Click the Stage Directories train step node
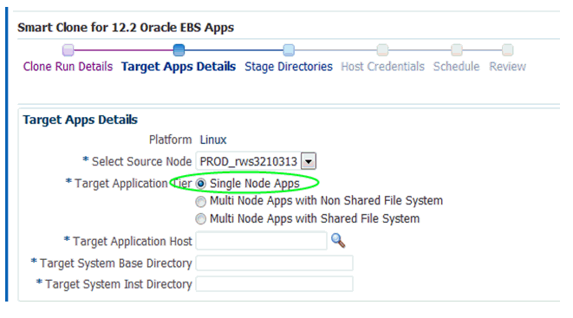This screenshot has height=318, width=573. (x=289, y=50)
